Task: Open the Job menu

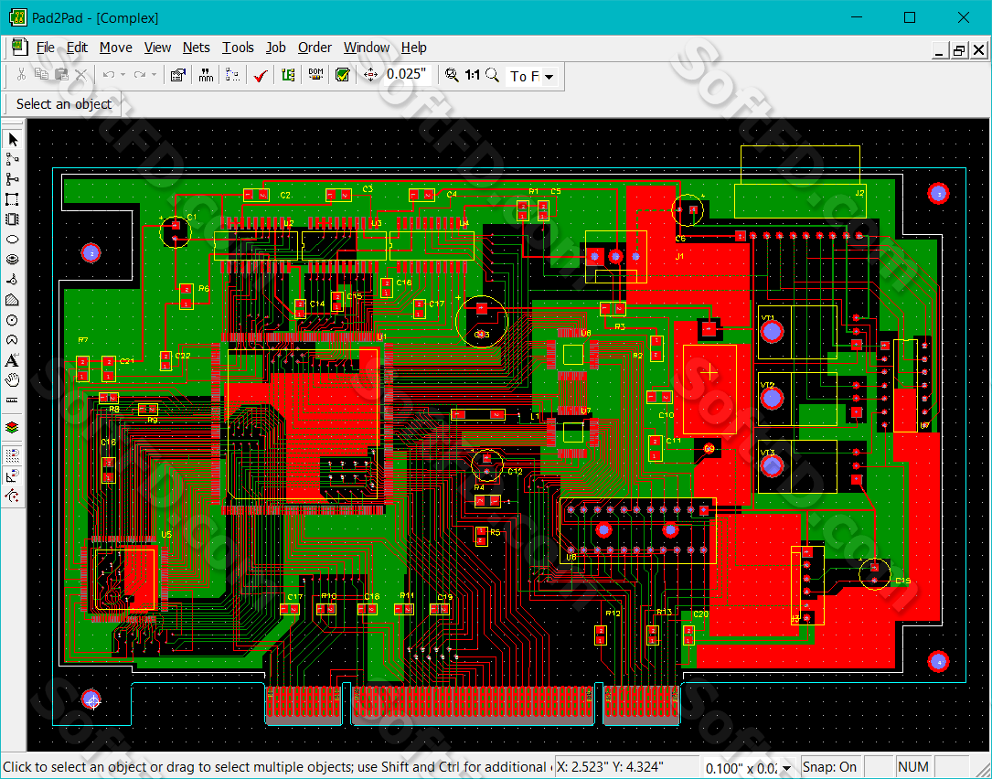Action: 276,48
